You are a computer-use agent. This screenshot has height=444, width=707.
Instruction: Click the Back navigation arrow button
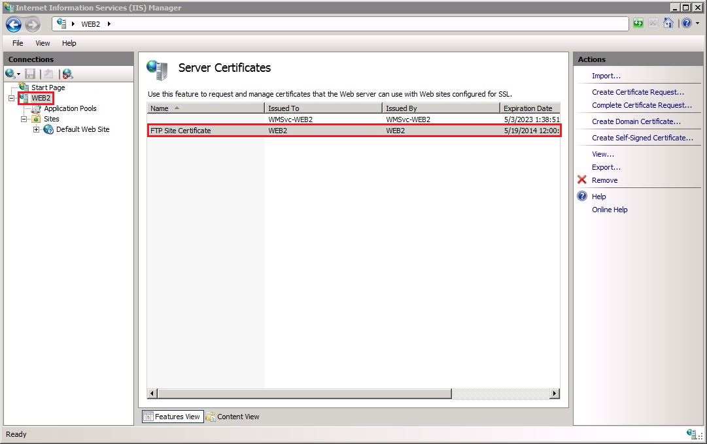click(x=14, y=24)
